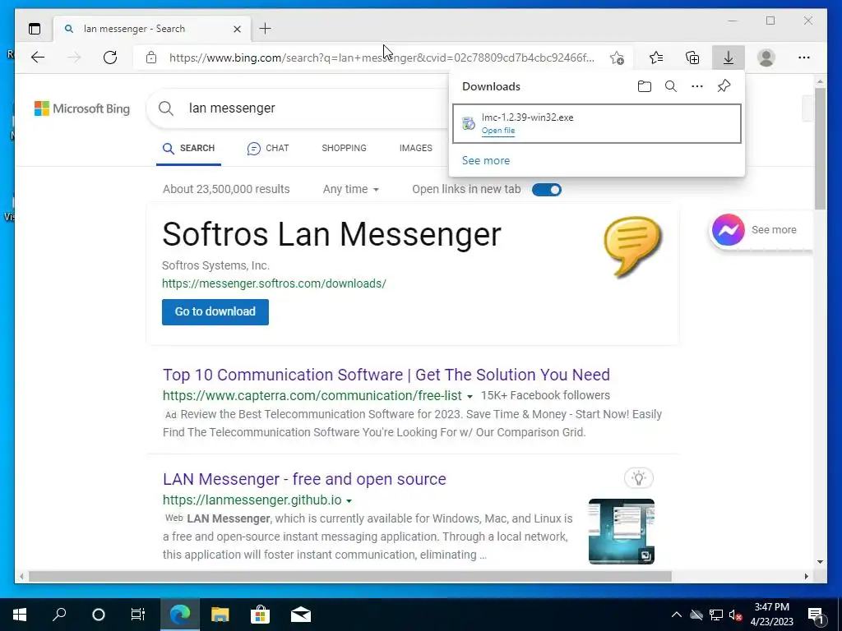The width and height of the screenshot is (842, 631).
Task: Refresh the current page
Action: click(x=110, y=58)
